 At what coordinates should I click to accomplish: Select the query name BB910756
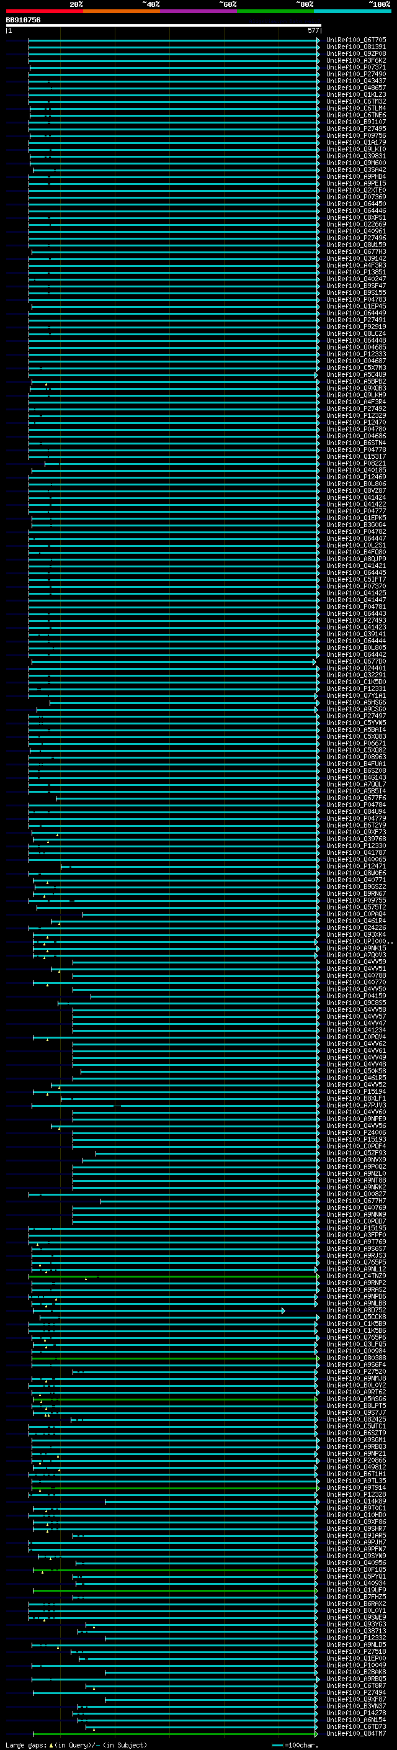[23, 20]
